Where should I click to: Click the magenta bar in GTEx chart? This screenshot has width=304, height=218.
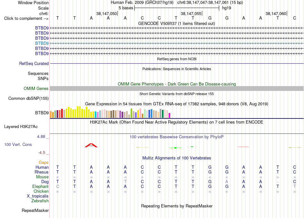tap(170, 115)
